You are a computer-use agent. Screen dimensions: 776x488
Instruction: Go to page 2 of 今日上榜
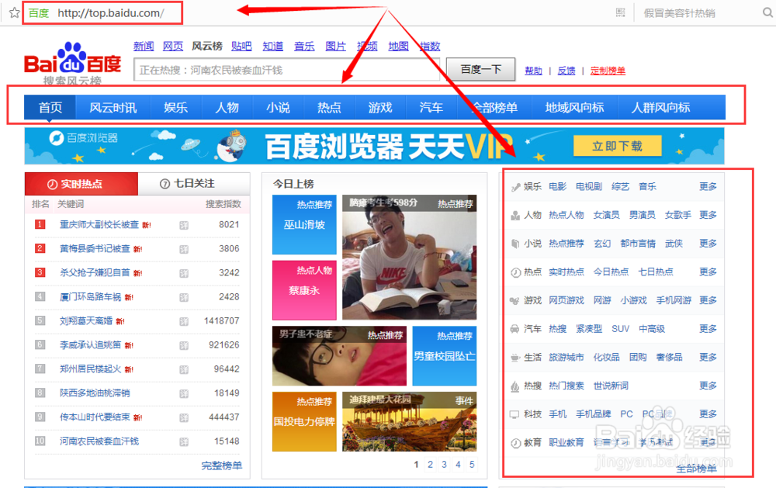click(x=430, y=465)
